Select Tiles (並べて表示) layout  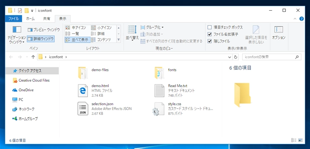pos(77,40)
